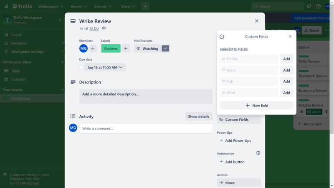Click the card cover icon beside Wrike Review
This screenshot has height=188, width=334.
(x=73, y=21)
